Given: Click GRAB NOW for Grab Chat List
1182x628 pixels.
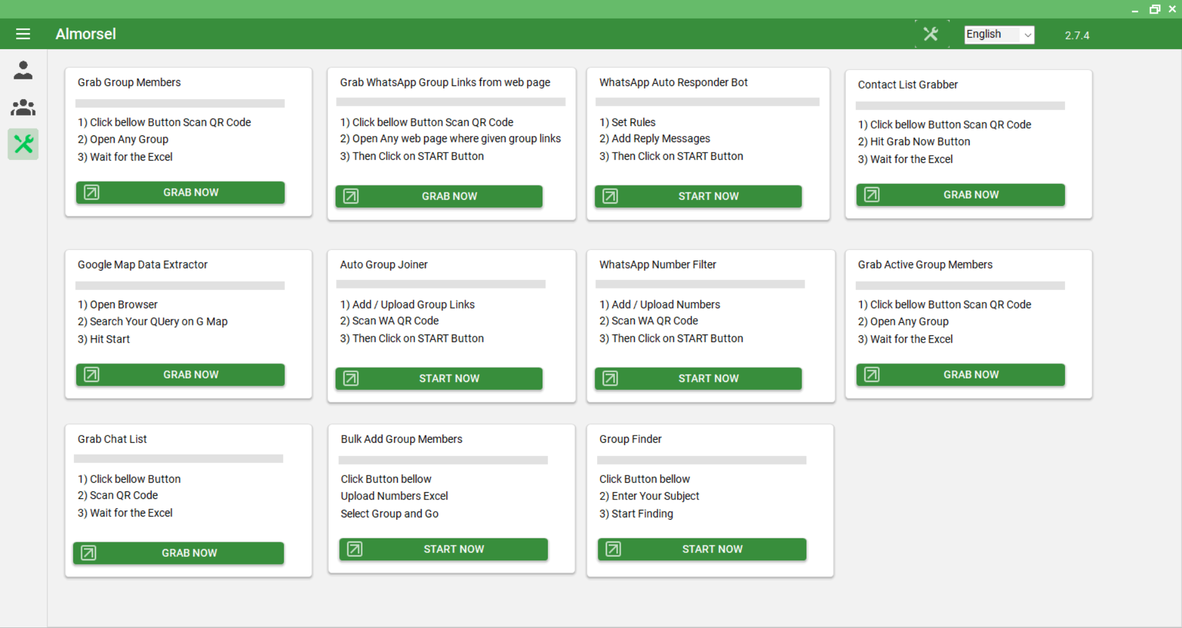Looking at the screenshot, I should [179, 553].
